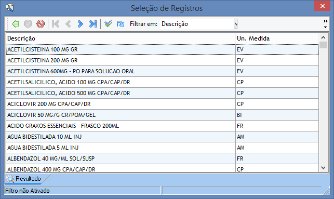This screenshot has height=199, width=334.
Task: Go to first record arrow icon
Action: [56, 24]
